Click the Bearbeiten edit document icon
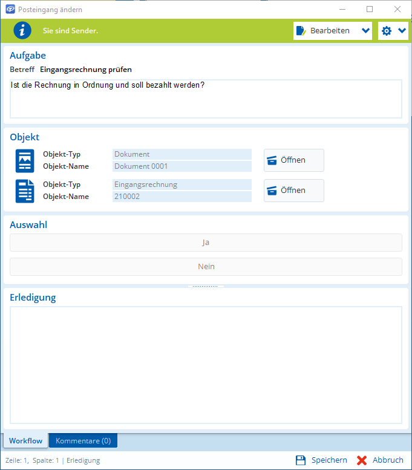This screenshot has height=470, width=412. click(301, 31)
